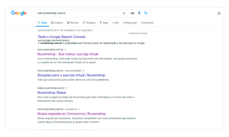The image size is (229, 137).
Task: Open Configurações
Action: (130, 23)
